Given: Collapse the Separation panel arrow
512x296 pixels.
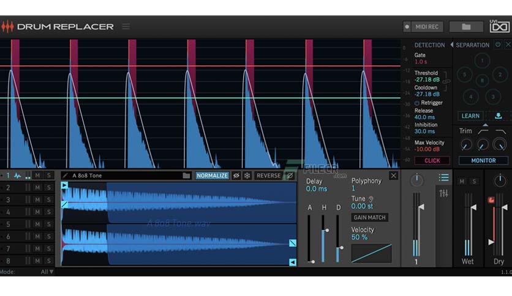Looking at the screenshot, I should pyautogui.click(x=452, y=45).
